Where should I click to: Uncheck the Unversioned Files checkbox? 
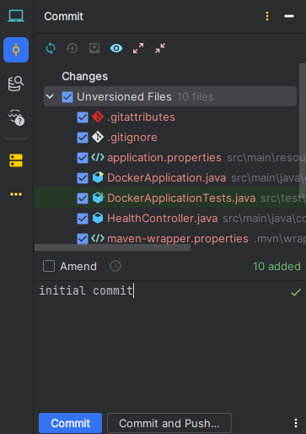pyautogui.click(x=67, y=97)
